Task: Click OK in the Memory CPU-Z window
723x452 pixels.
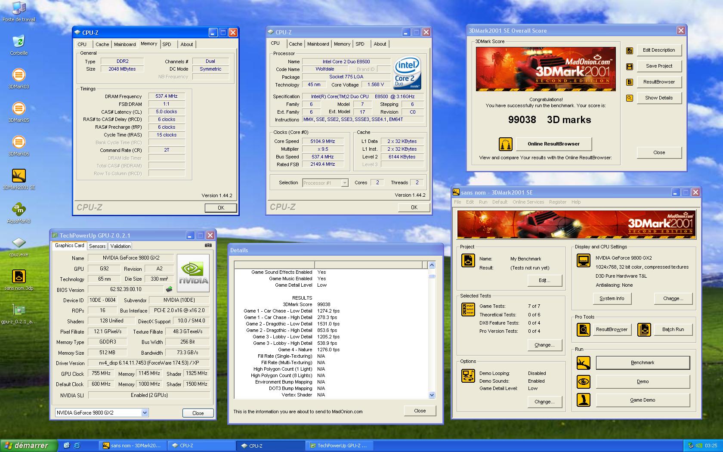Action: click(x=221, y=208)
